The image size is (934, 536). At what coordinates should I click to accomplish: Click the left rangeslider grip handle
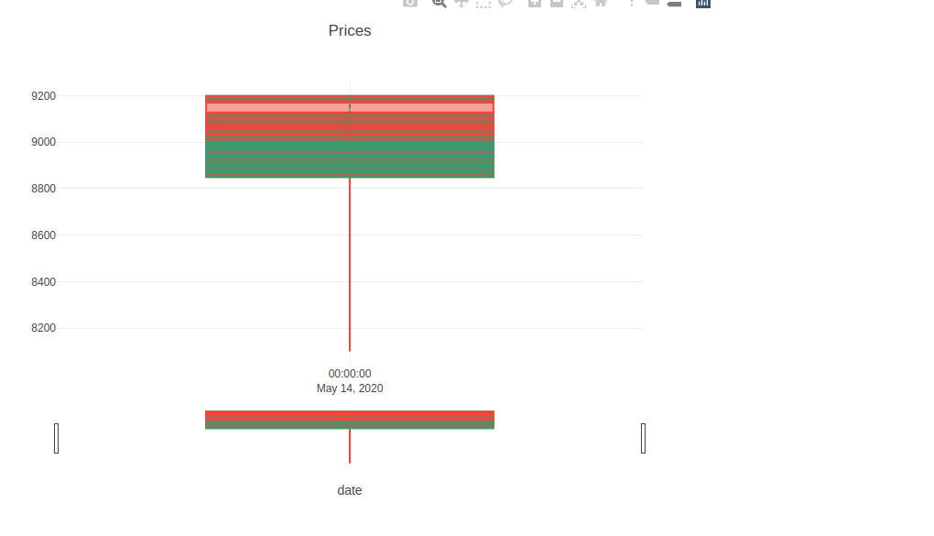point(57,438)
